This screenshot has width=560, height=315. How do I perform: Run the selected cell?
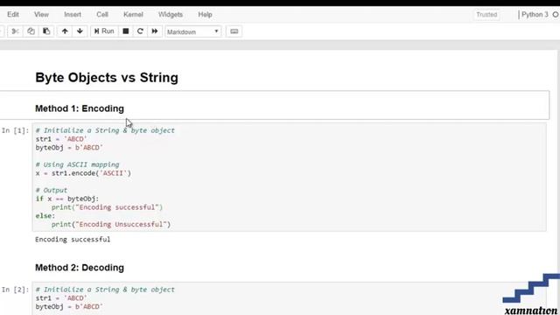[x=104, y=31]
